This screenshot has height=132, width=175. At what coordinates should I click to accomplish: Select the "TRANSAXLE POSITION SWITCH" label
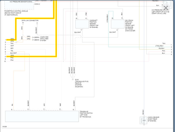coord(86,114)
